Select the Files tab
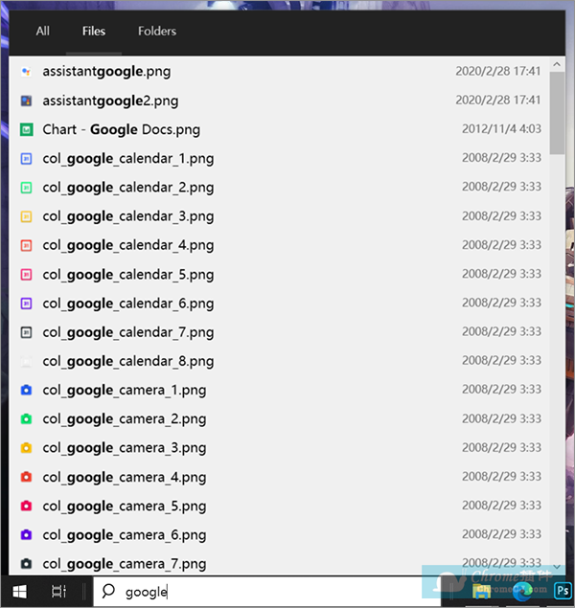Image resolution: width=575 pixels, height=608 pixels. tap(94, 32)
